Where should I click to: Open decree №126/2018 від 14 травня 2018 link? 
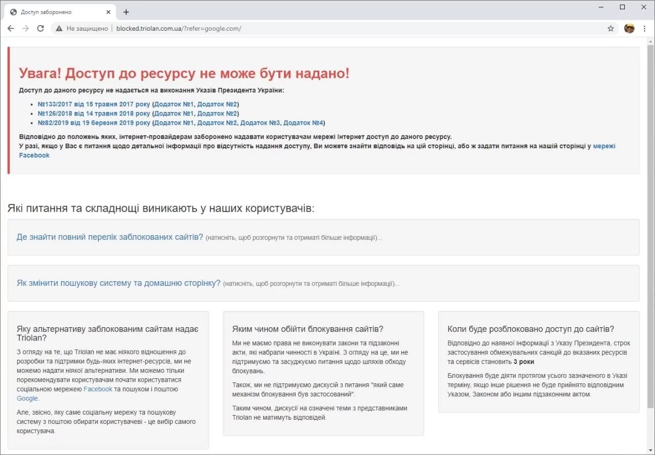(94, 113)
